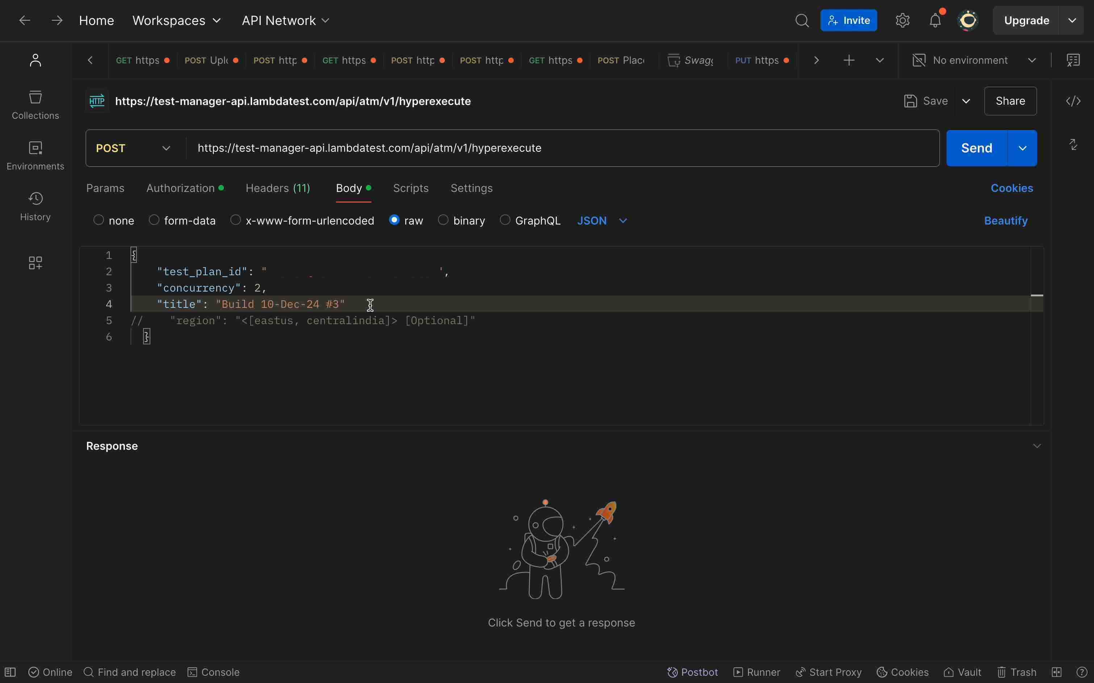
Task: Open Collections in the sidebar
Action: (x=35, y=105)
